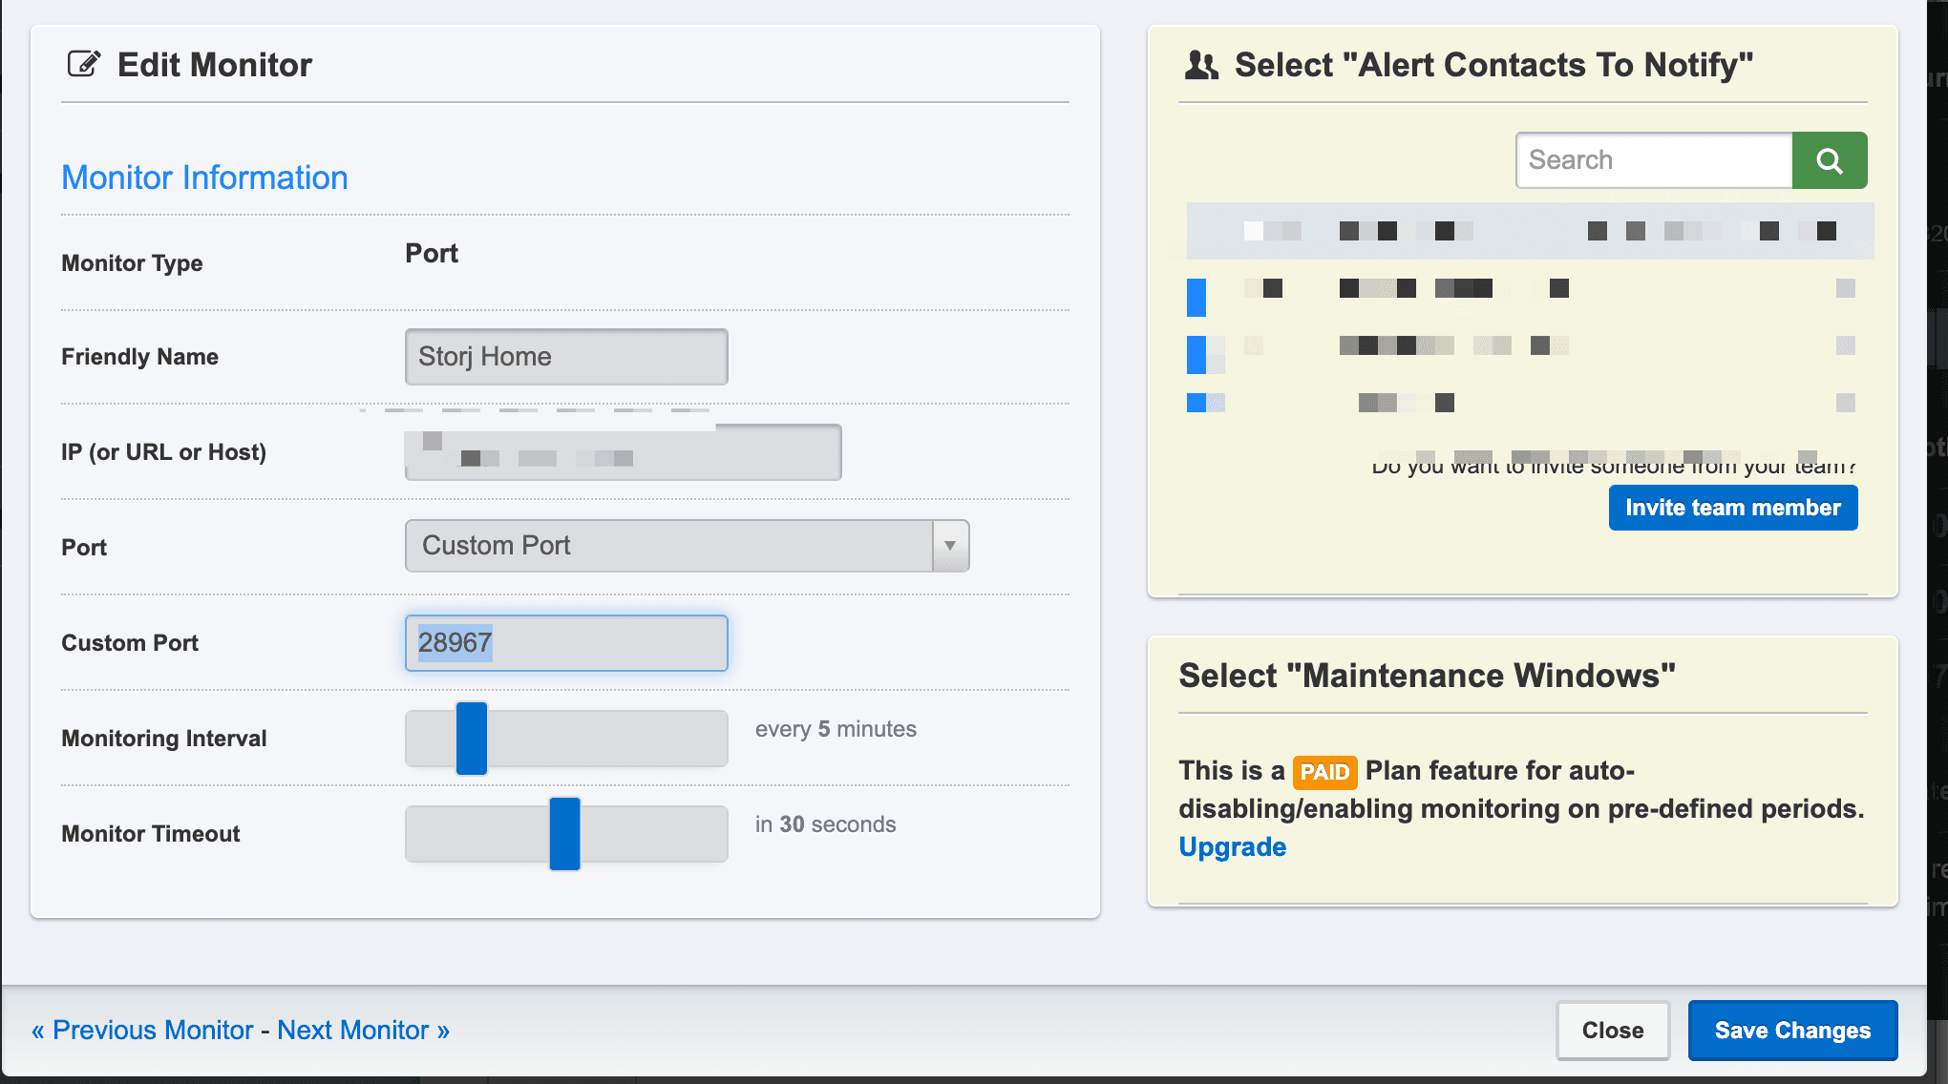Click the Monitoring Interval slider handle
Image resolution: width=1948 pixels, height=1084 pixels.
point(472,739)
